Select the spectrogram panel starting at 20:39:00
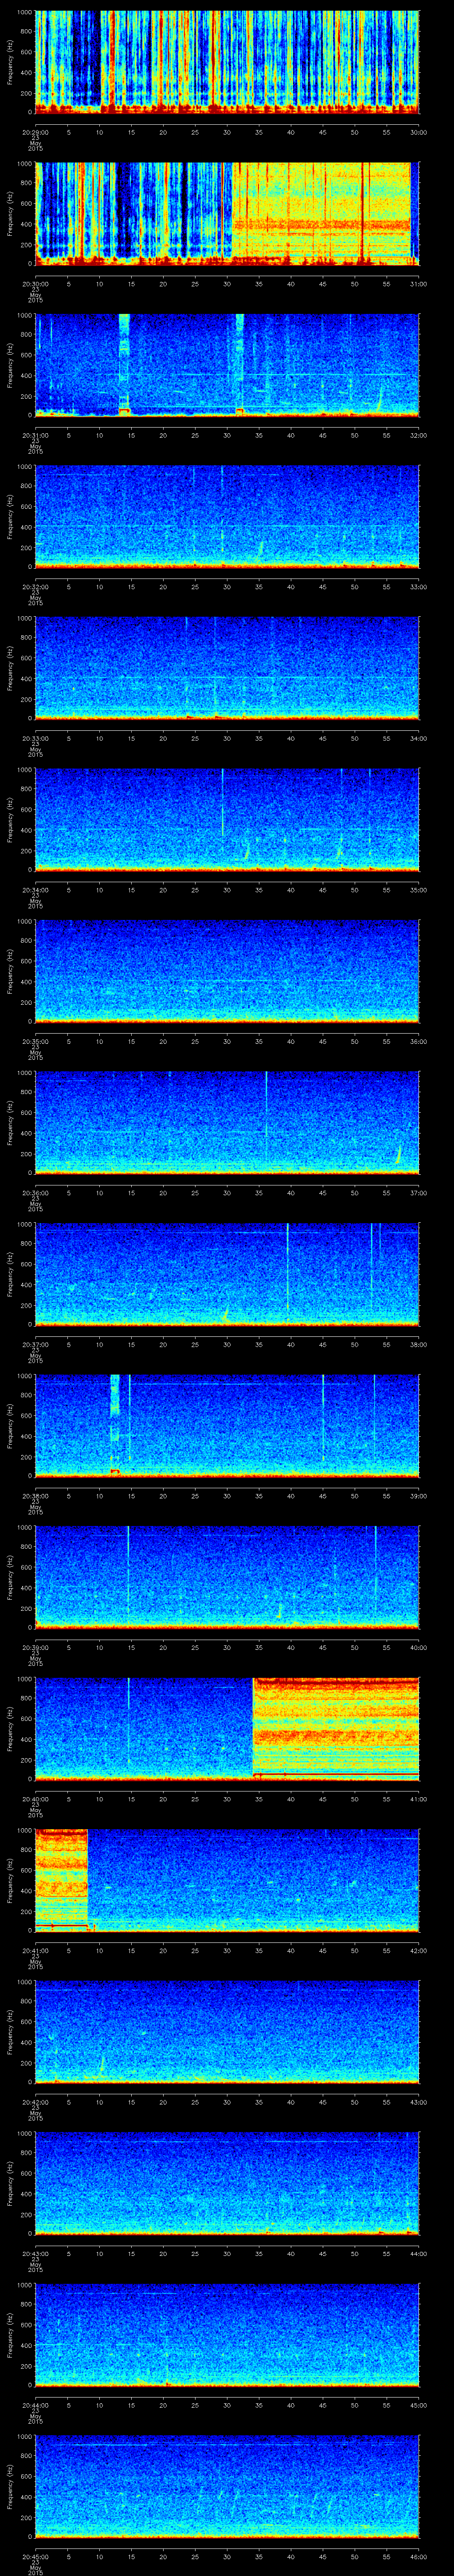The width and height of the screenshot is (454, 2576). 227,1578
